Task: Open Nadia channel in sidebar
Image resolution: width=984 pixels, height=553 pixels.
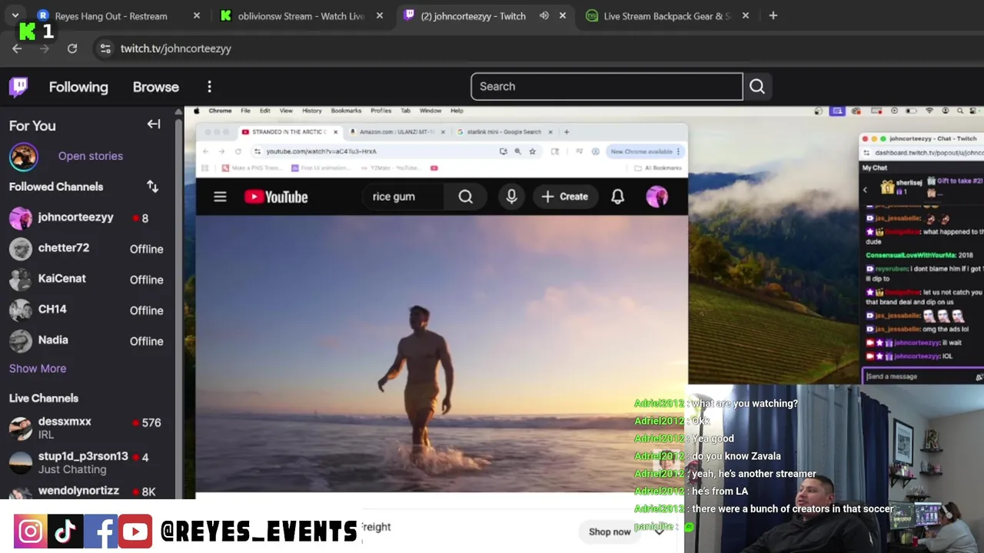Action: [x=86, y=341]
